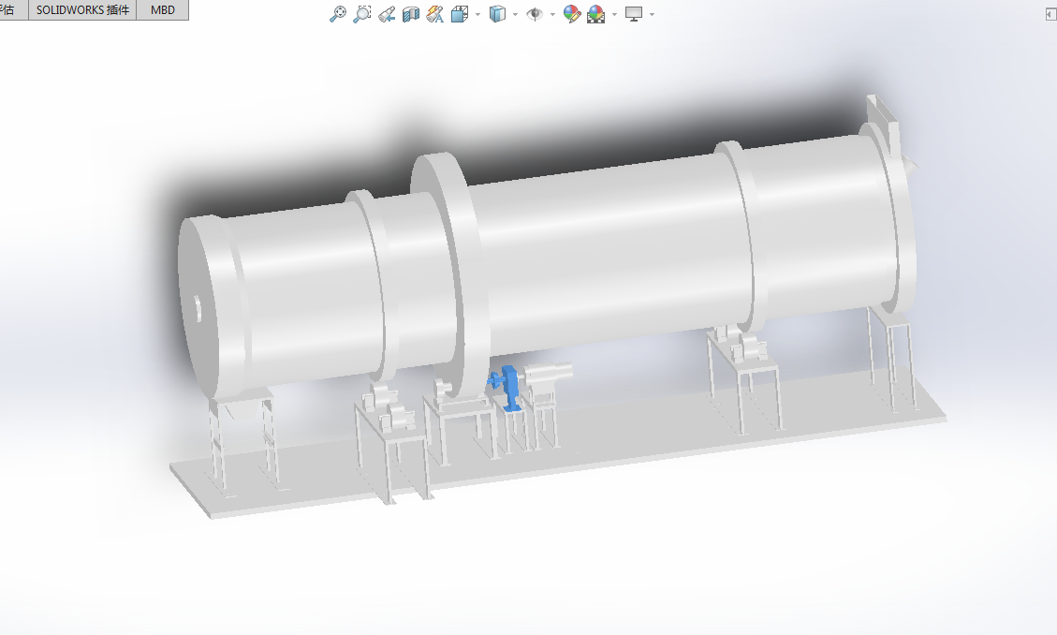Switch to the SOLIDWORKS 插件 tab

point(82,10)
